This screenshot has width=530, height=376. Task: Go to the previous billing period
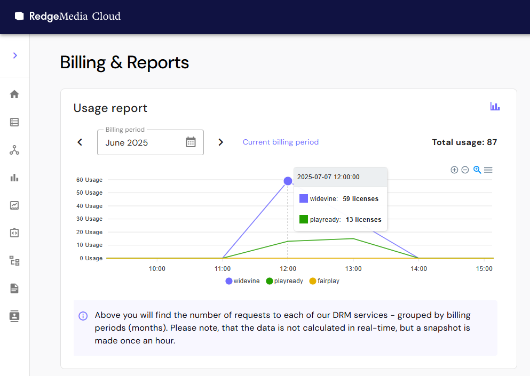click(80, 142)
